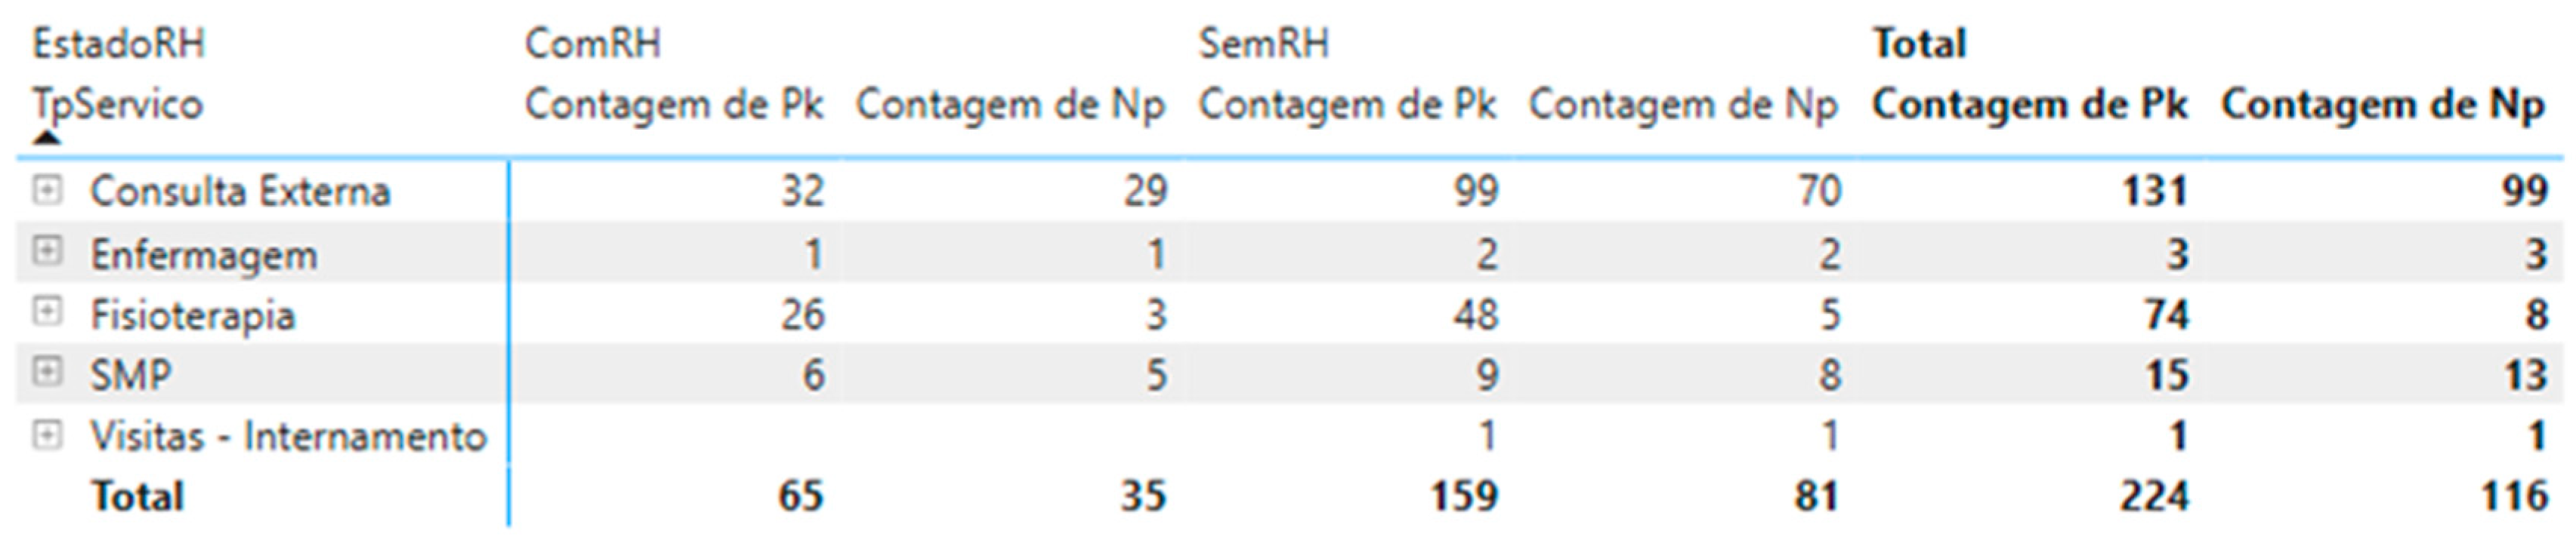This screenshot has width=2576, height=549.
Task: Click ComRH Contagem de Np header
Action: pos(1010,105)
